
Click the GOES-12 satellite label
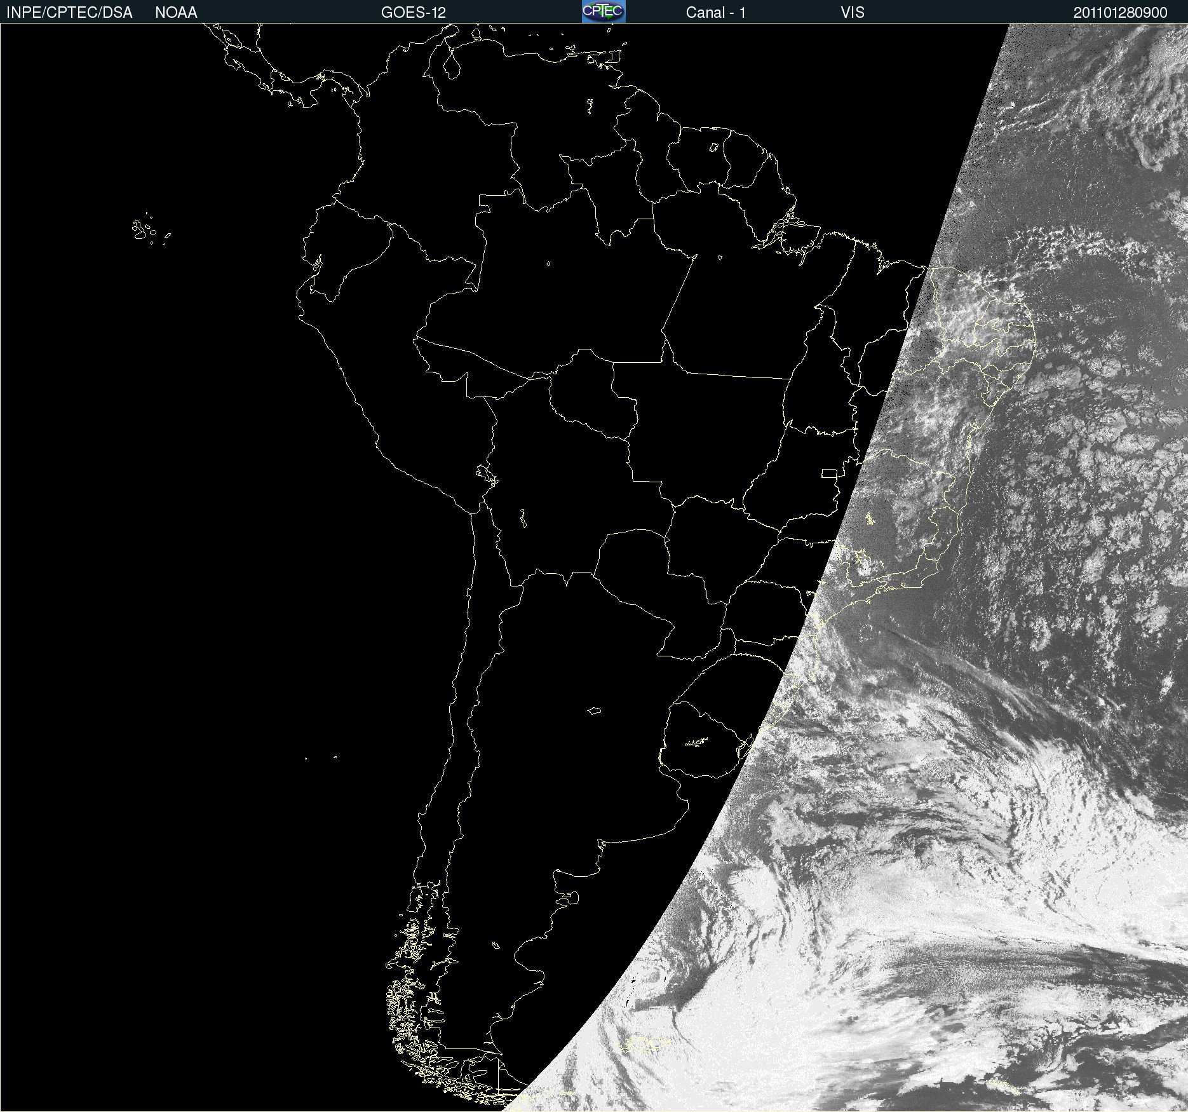pyautogui.click(x=414, y=13)
